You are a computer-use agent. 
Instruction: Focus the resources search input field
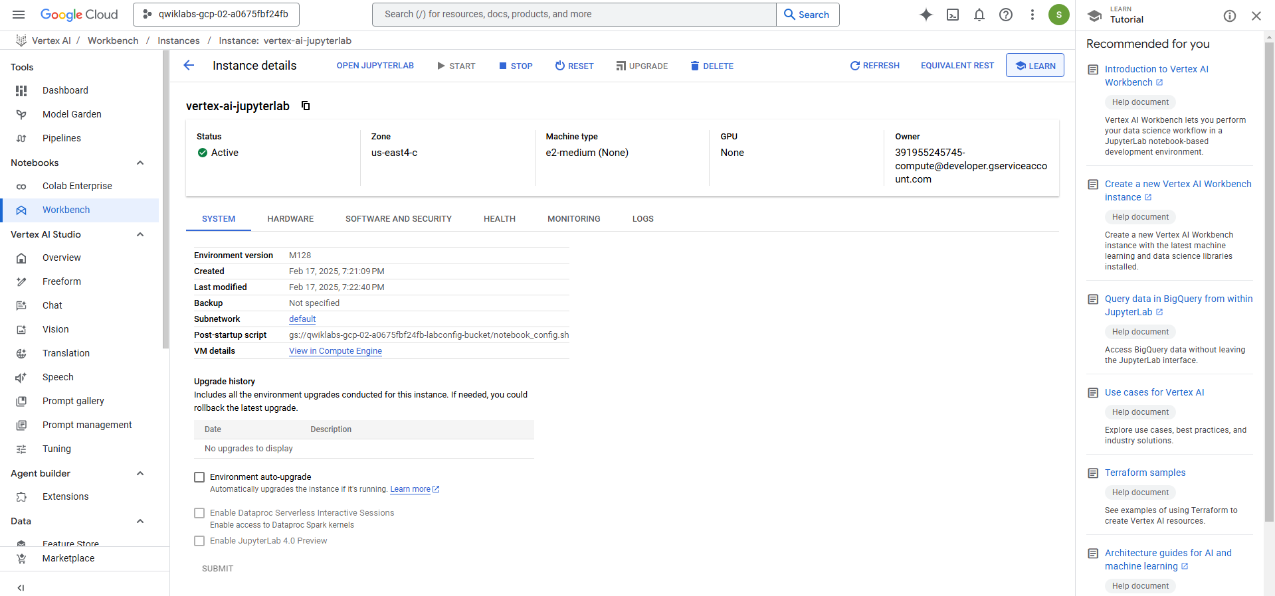point(574,14)
